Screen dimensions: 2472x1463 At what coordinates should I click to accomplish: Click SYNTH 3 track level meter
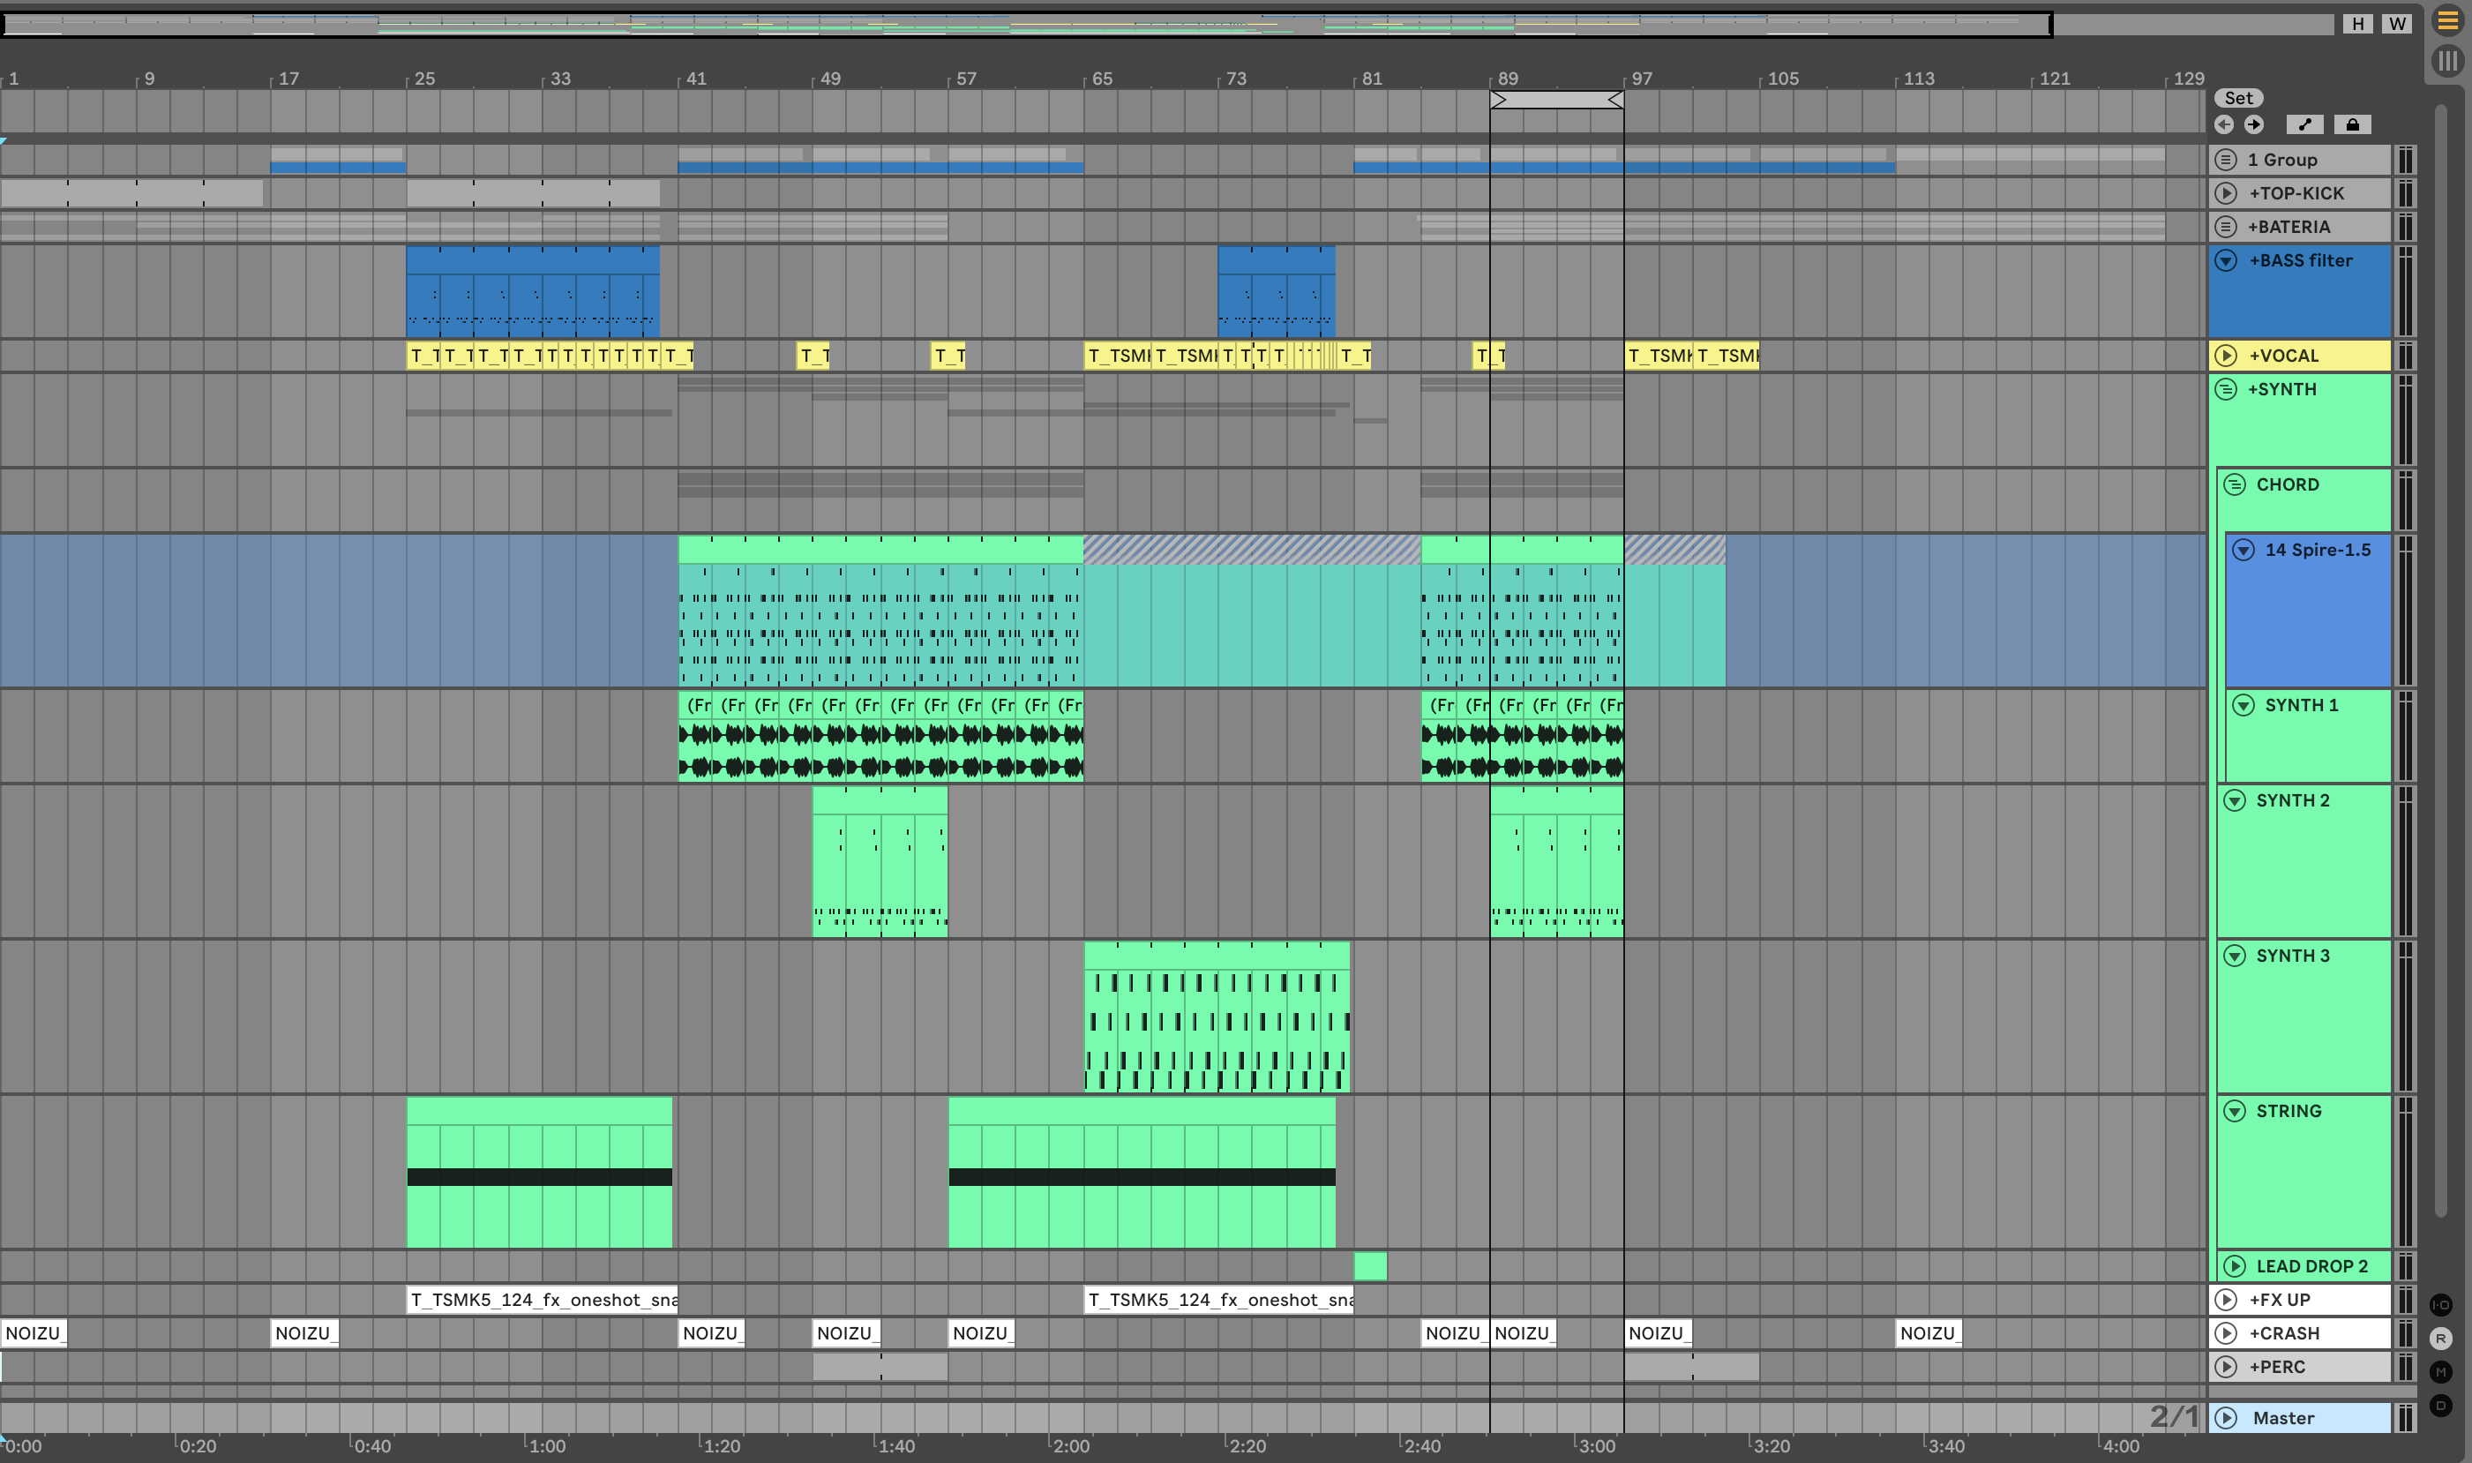coord(2405,1017)
